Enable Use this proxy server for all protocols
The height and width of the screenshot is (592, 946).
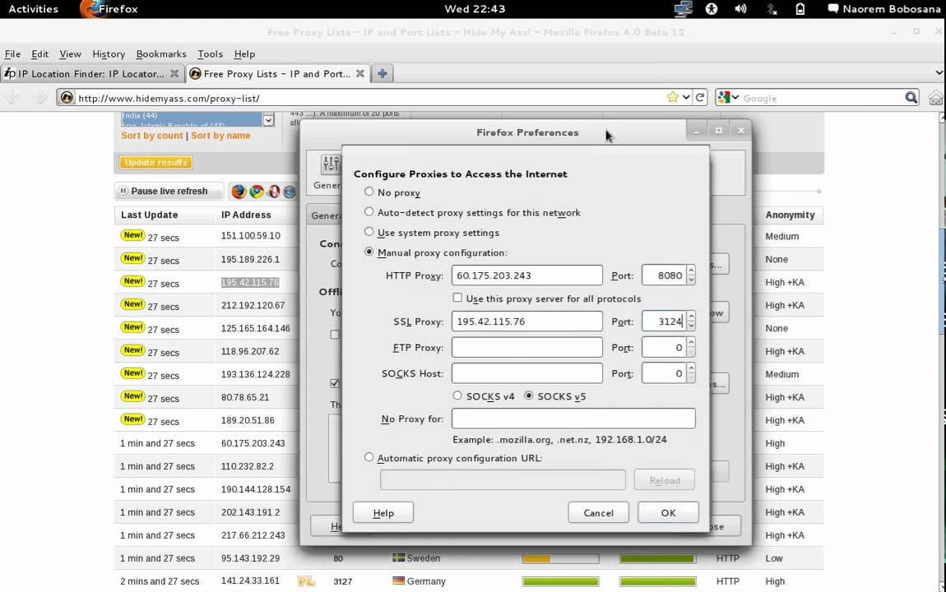457,298
